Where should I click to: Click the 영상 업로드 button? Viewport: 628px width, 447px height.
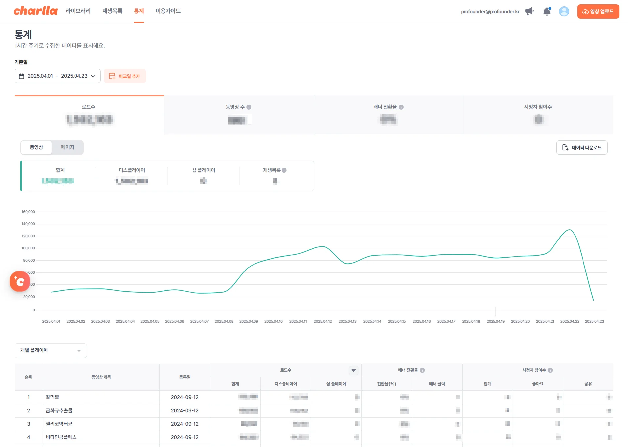[598, 12]
